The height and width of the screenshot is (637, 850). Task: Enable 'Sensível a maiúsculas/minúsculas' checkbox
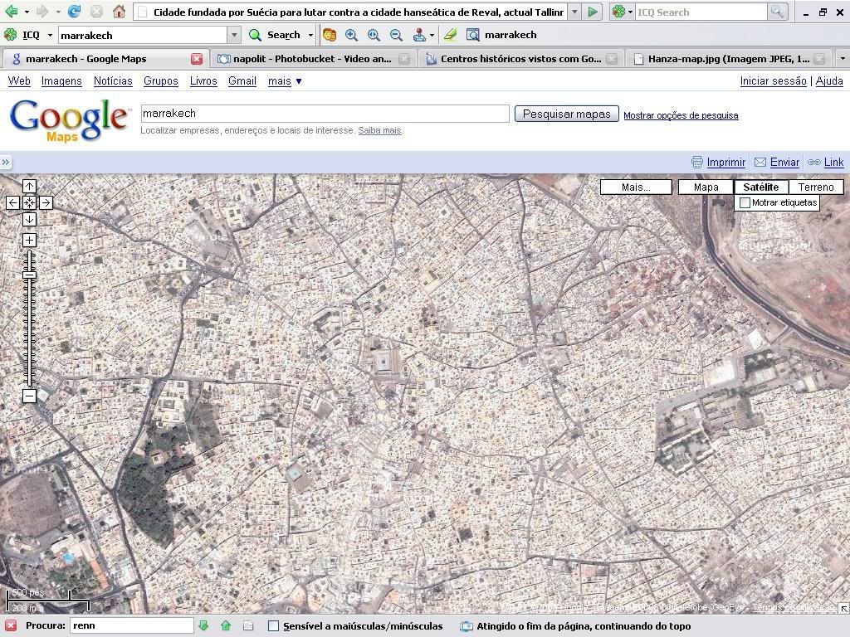click(273, 625)
